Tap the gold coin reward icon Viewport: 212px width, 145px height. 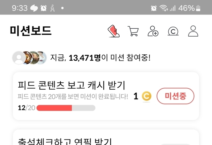(146, 96)
